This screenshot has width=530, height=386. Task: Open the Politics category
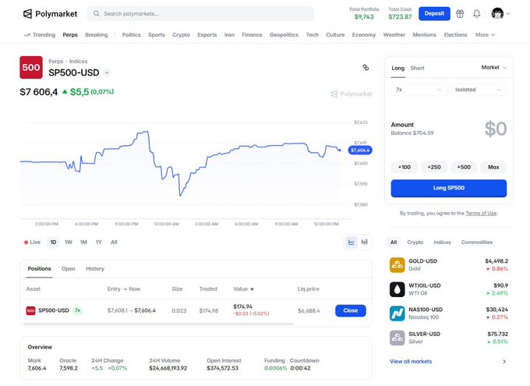pos(131,35)
